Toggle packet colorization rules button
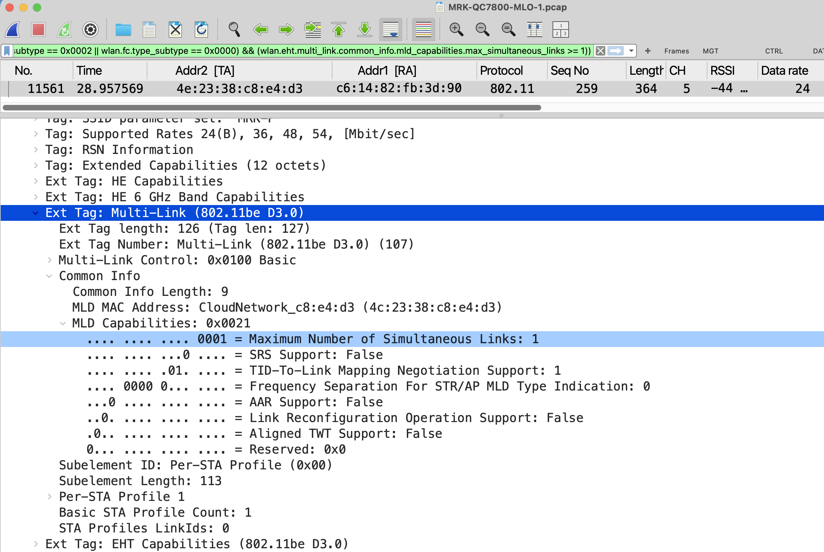 click(x=423, y=29)
